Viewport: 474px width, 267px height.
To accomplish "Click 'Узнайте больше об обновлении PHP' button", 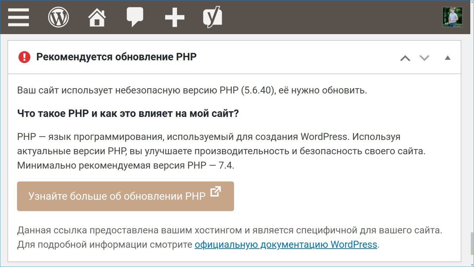I will (x=126, y=196).
